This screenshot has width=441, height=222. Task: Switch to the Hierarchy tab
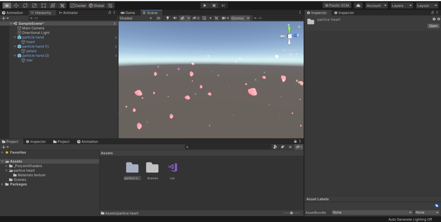click(41, 12)
